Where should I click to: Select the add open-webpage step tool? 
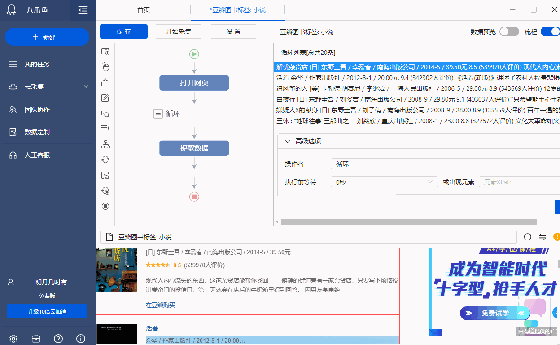[105, 52]
